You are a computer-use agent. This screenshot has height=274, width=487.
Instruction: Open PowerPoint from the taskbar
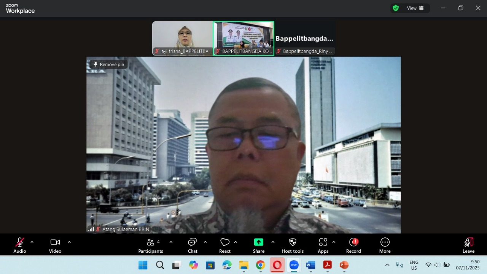[x=344, y=265]
